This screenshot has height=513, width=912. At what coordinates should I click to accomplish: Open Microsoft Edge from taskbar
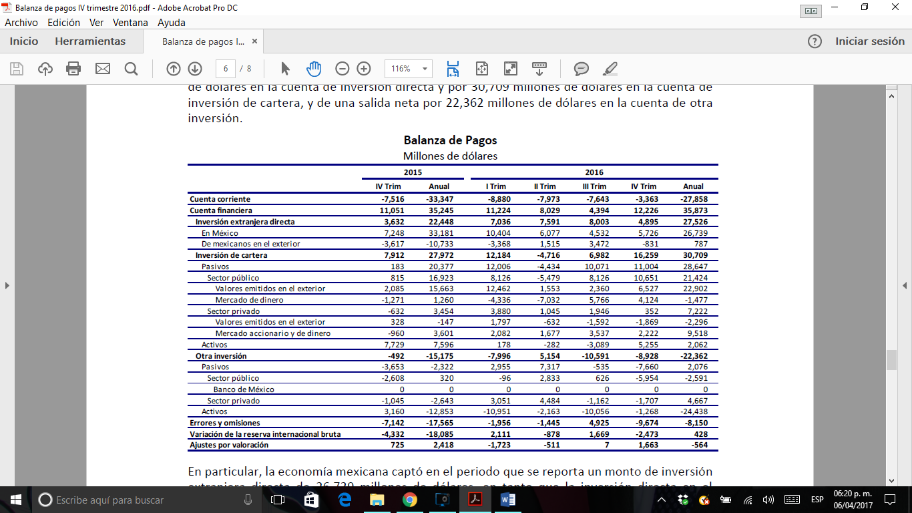coord(345,500)
